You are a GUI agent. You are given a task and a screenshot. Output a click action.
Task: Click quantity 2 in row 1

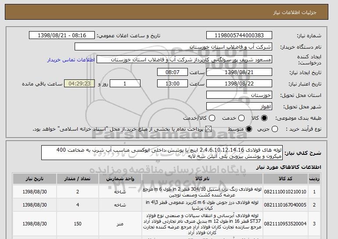coord(78,192)
